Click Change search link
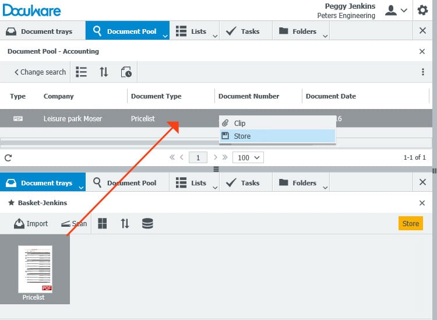 pyautogui.click(x=40, y=72)
